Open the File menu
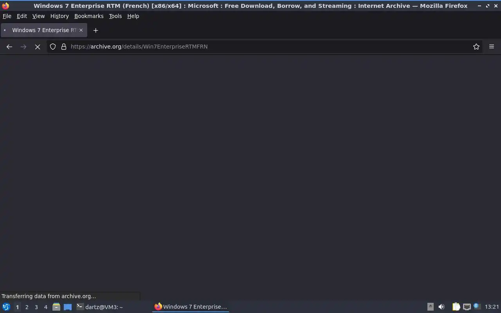 pos(7,16)
